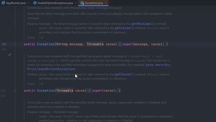
Task: Click the 'Exception' name on line 101
Action: [46, 90]
